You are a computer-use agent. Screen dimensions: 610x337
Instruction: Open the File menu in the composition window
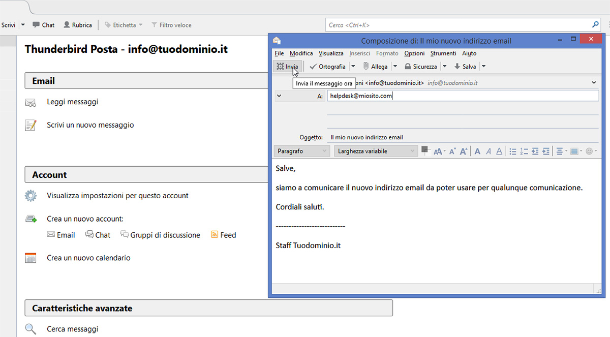[x=279, y=53]
